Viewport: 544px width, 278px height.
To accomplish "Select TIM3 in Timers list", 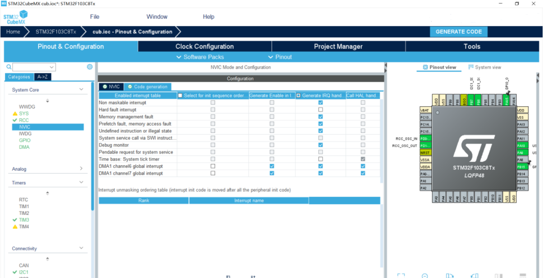I will point(24,220).
